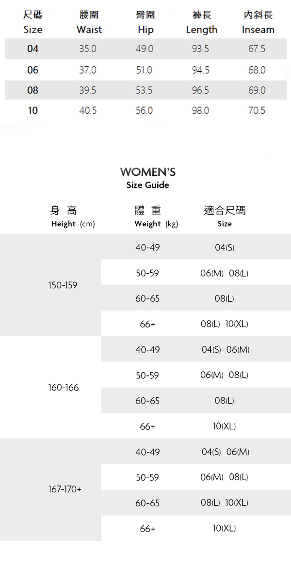Click the Waist column header
291x562 pixels.
click(x=89, y=23)
